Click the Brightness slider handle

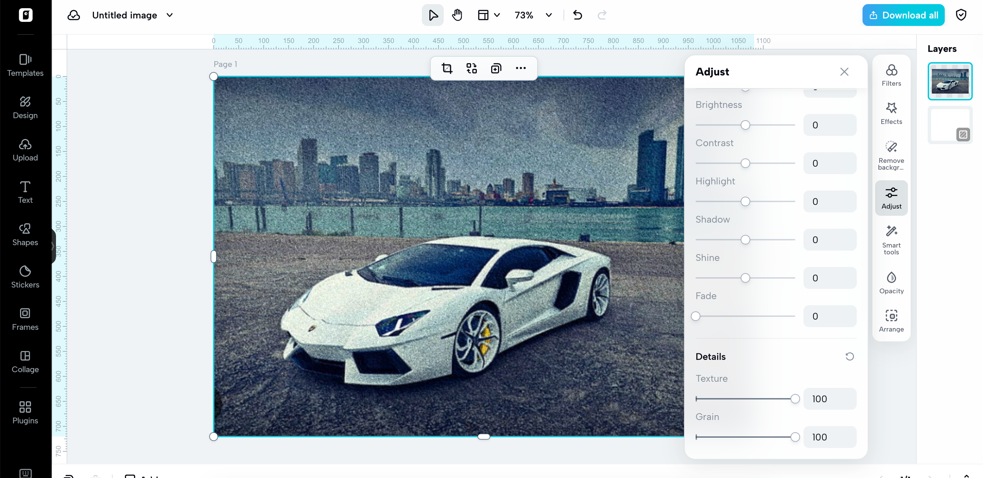click(745, 125)
